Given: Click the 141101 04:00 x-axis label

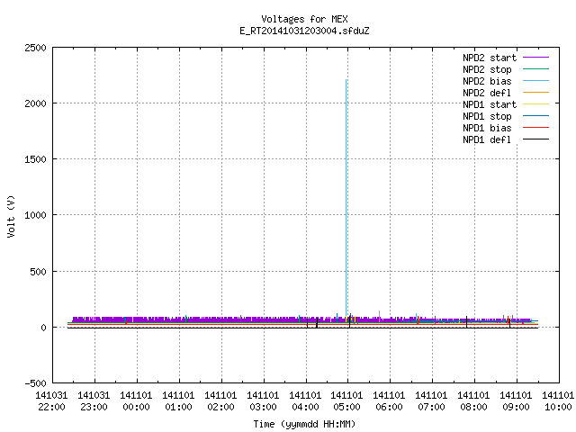Looking at the screenshot, I should [305, 401].
